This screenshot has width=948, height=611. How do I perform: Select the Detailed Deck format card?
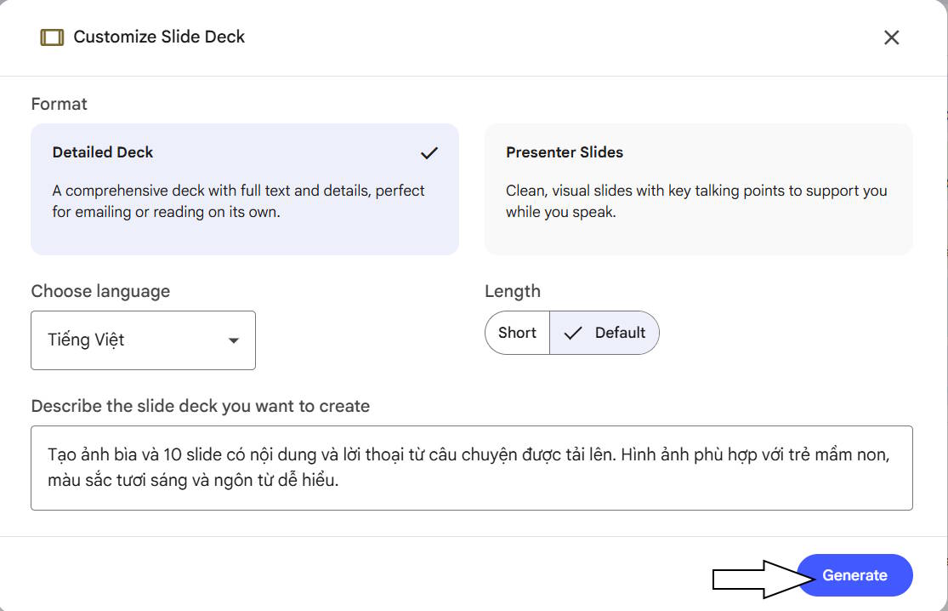coord(245,189)
